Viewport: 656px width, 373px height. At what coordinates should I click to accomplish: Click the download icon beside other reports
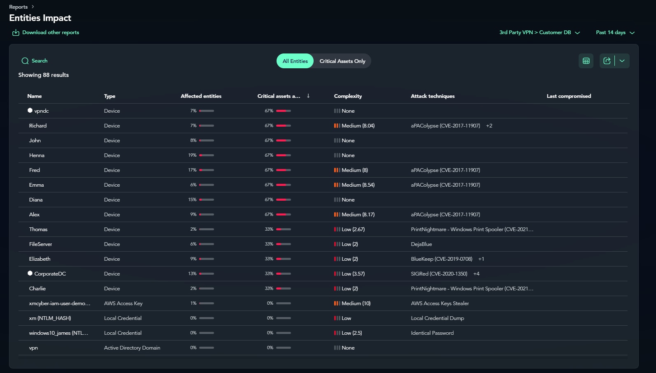(16, 32)
